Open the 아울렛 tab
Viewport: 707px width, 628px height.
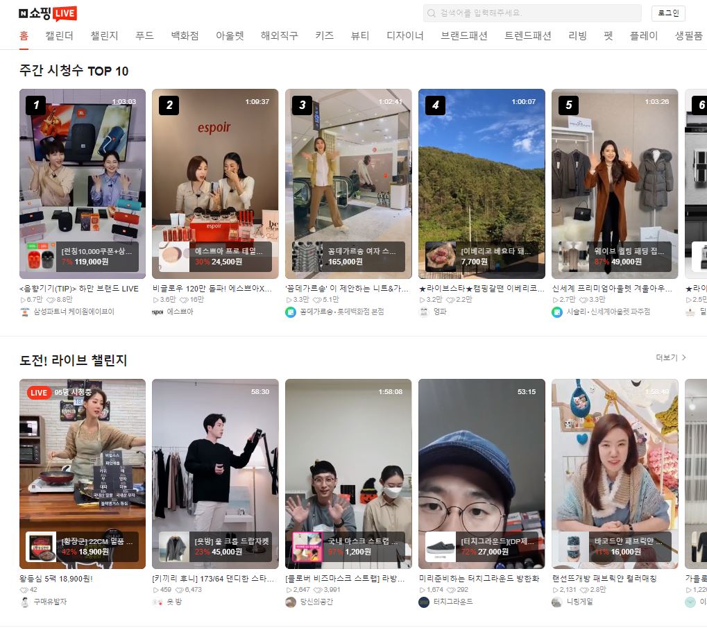pyautogui.click(x=230, y=35)
